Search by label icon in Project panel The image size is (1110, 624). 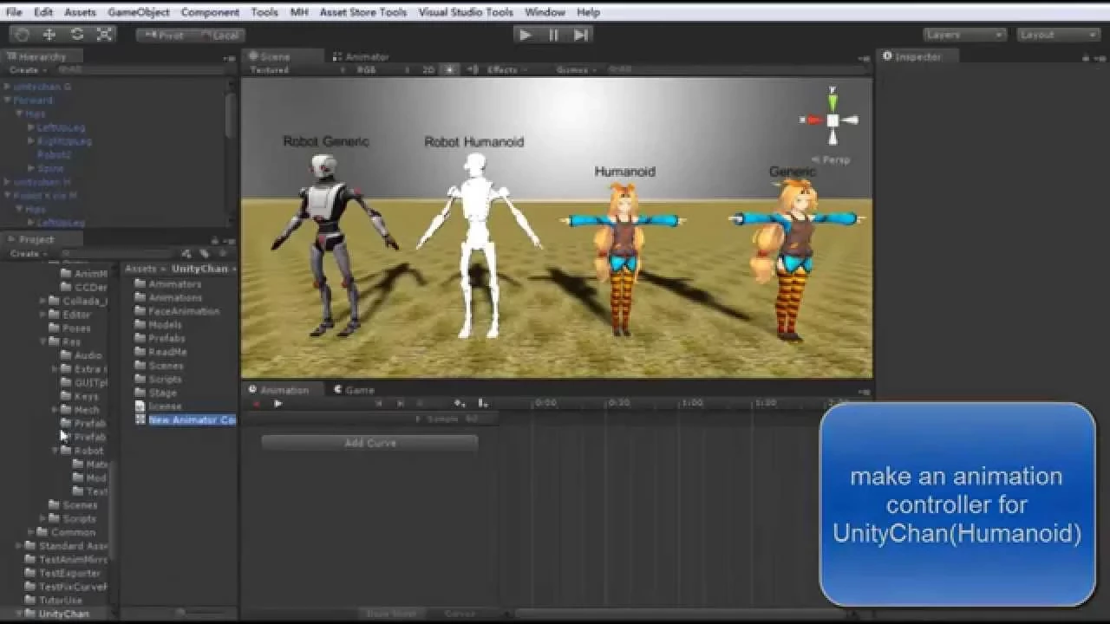click(x=206, y=254)
